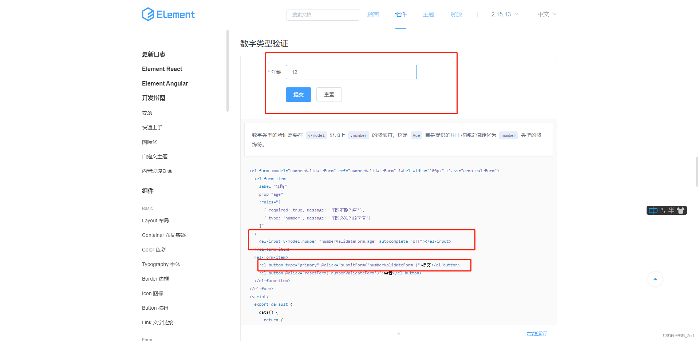Click the el-input v-model.number code line
This screenshot has width=699, height=341.
tap(355, 241)
